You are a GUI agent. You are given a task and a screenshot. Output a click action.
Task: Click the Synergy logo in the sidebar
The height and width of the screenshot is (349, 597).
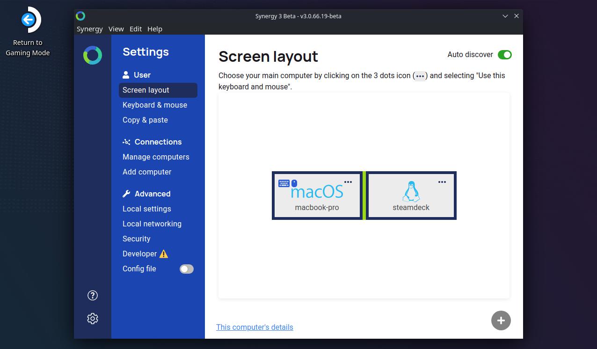[x=93, y=55]
